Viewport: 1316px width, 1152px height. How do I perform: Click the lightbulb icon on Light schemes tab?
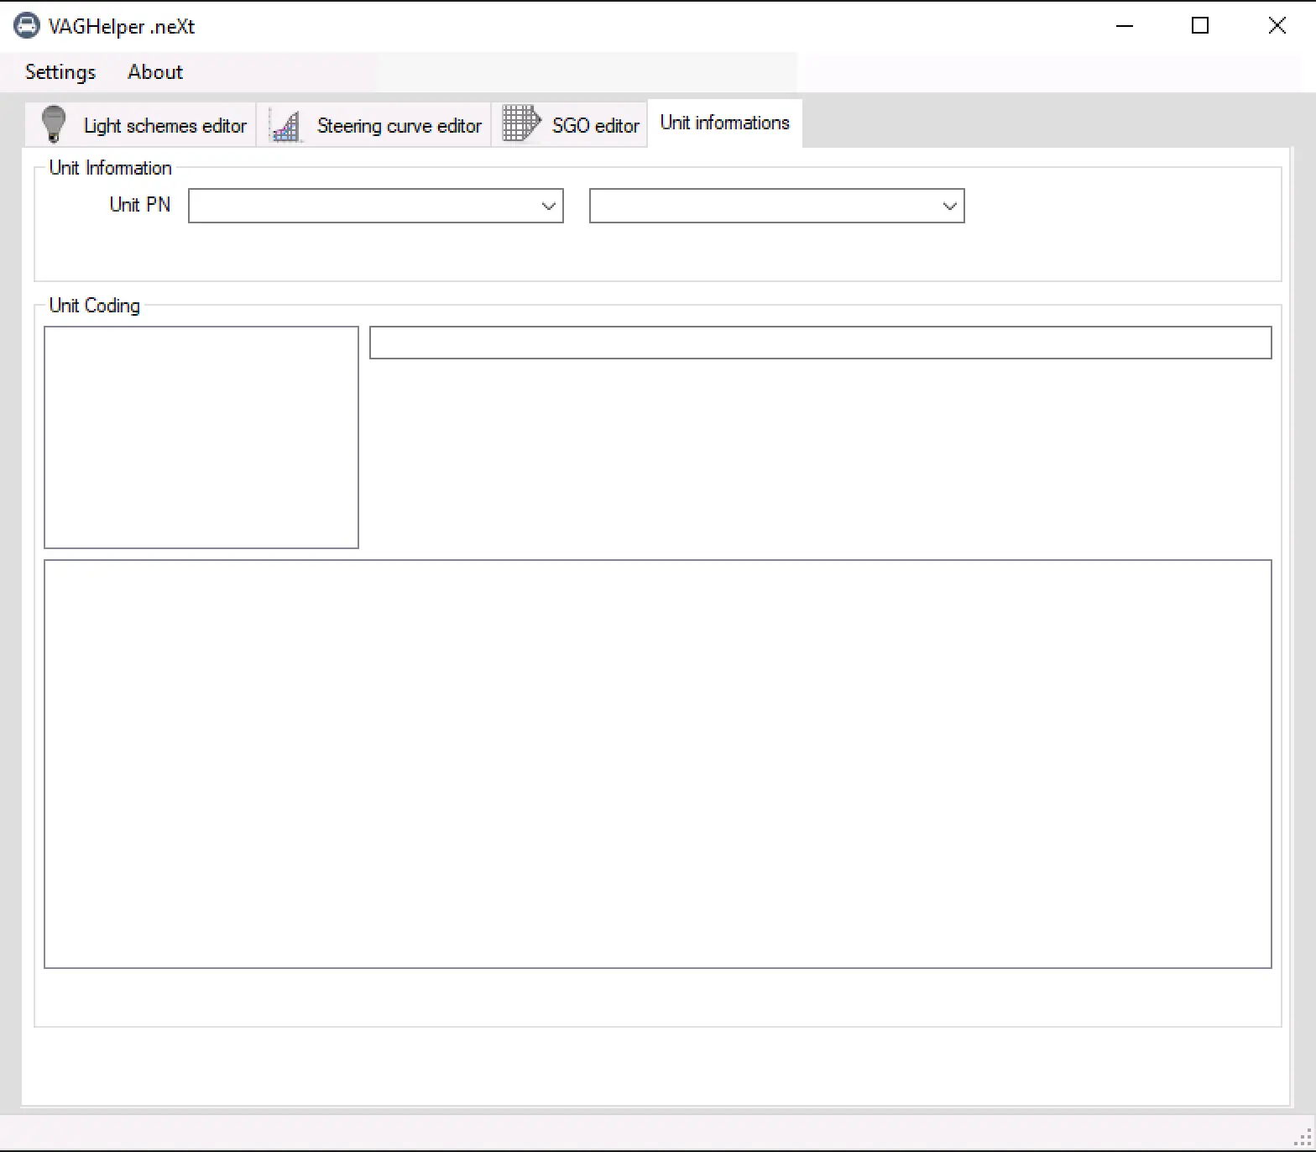tap(54, 124)
